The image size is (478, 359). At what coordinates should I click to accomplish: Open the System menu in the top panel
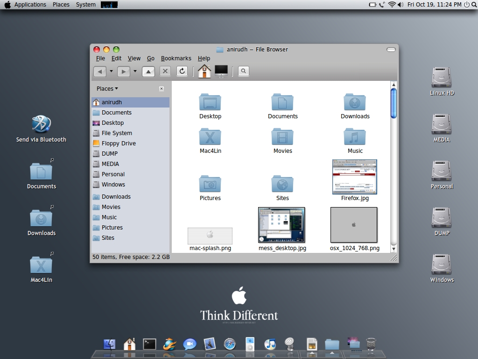tap(86, 5)
